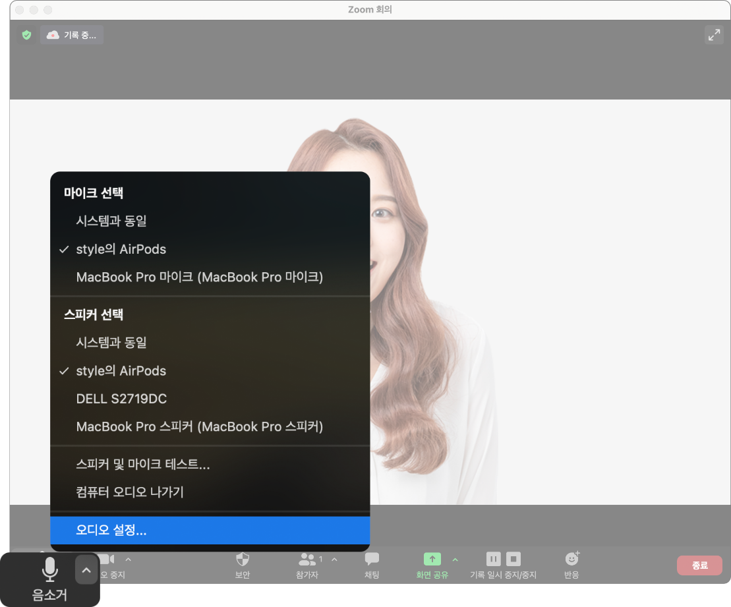Stop the recording with square icon

pos(513,559)
